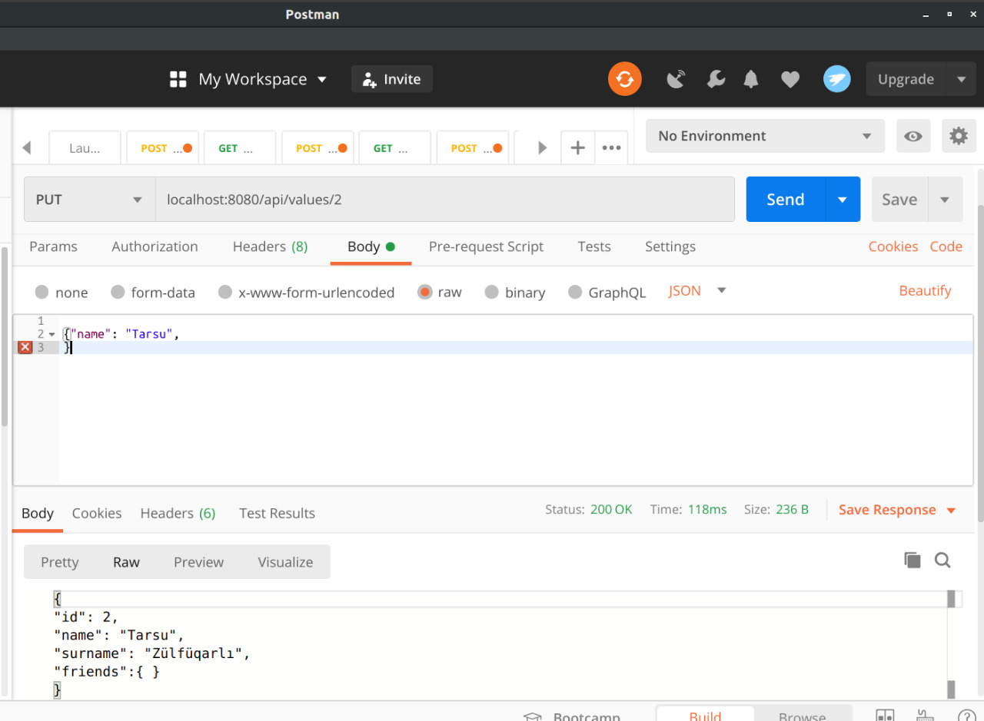Open the request Headers (8) tab
The height and width of the screenshot is (721, 984).
(x=270, y=246)
